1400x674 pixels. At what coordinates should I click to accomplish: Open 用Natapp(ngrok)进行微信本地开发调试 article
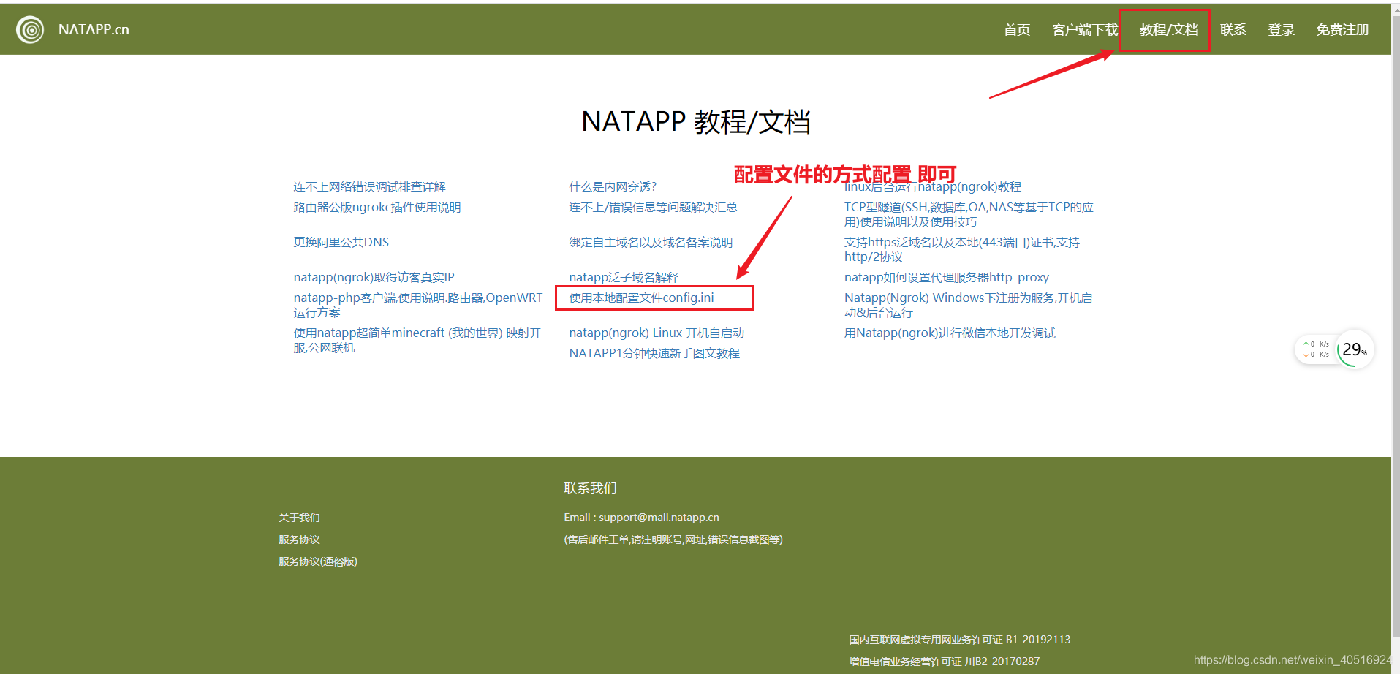pos(950,333)
